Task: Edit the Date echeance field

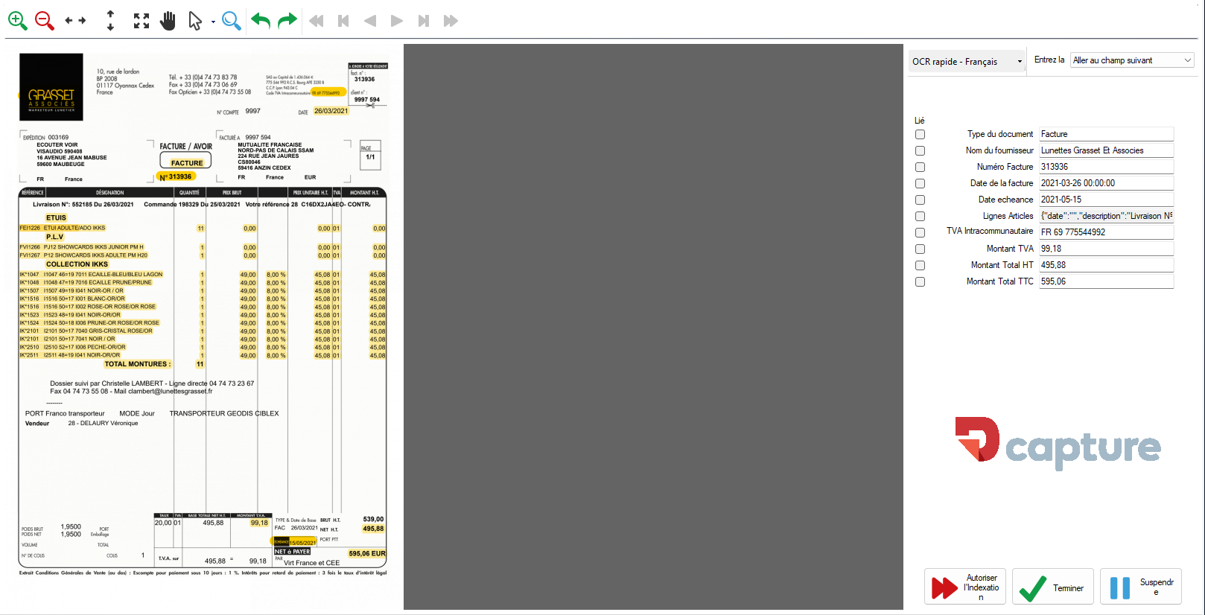Action: tap(1106, 200)
